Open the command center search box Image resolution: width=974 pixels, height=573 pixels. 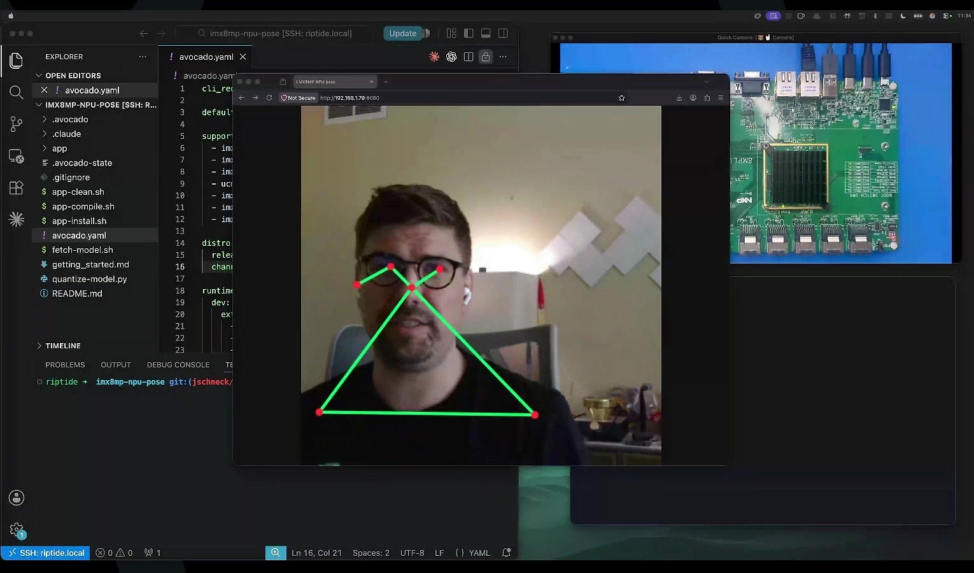click(x=274, y=33)
